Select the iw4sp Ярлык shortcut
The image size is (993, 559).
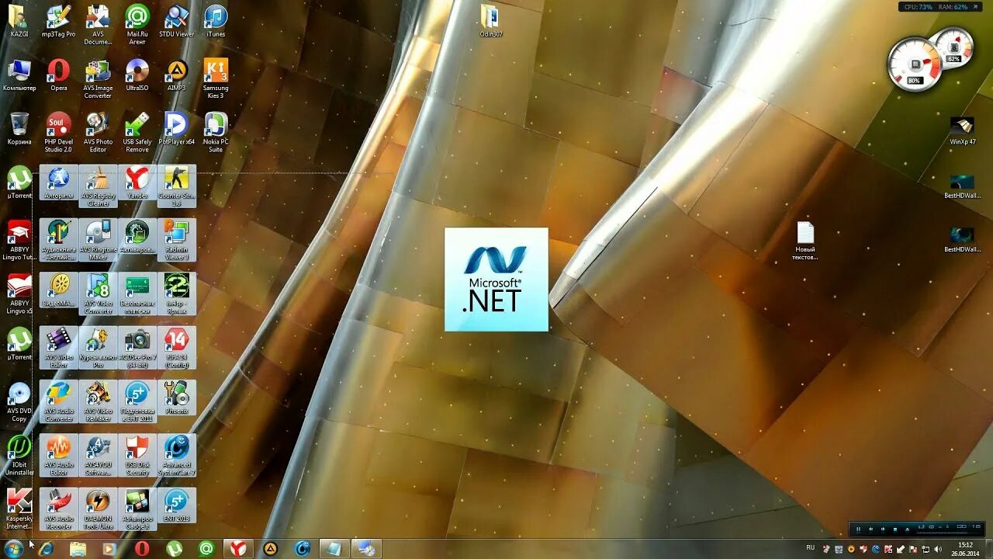[x=177, y=294]
